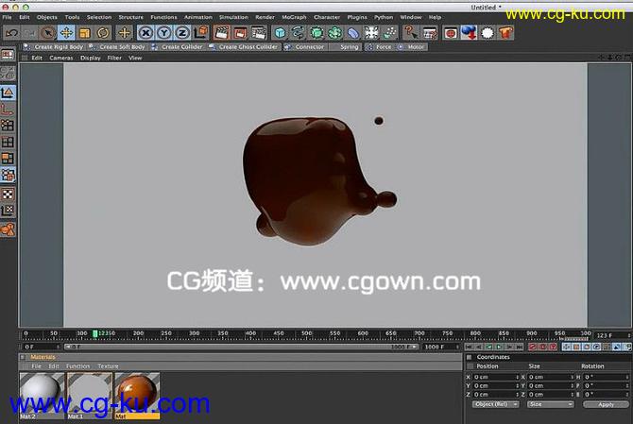
Task: Open the Render menu
Action: tap(265, 17)
